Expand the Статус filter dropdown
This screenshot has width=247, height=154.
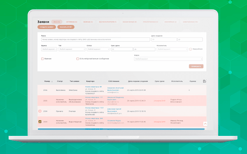98,49
